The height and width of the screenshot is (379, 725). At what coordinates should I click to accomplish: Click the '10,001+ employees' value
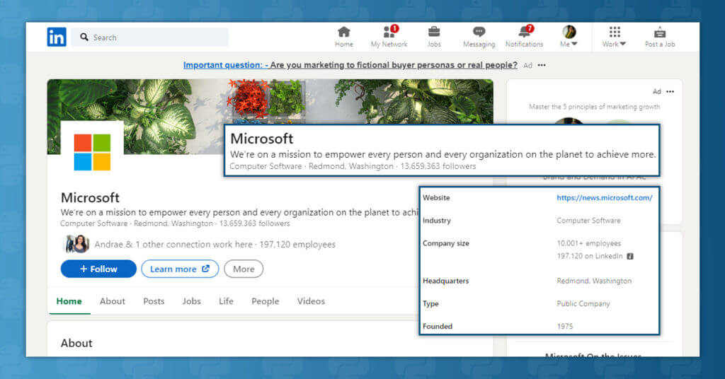[x=588, y=243]
